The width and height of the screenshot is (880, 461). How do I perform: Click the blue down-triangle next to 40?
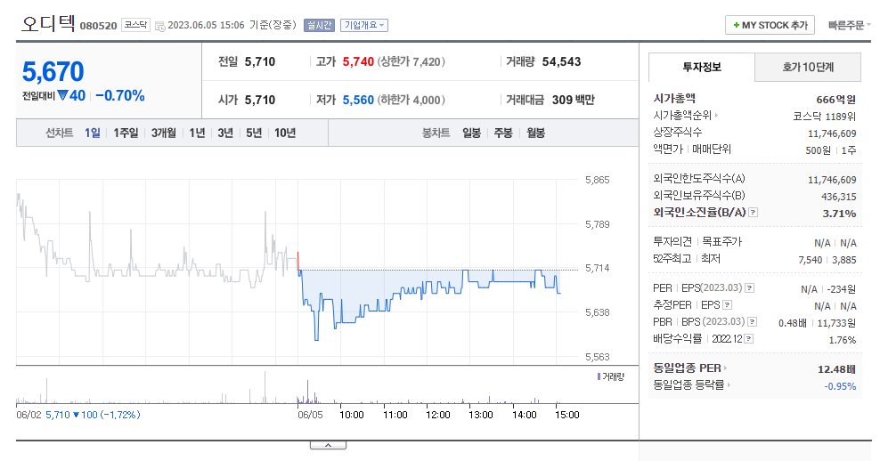pyautogui.click(x=62, y=95)
